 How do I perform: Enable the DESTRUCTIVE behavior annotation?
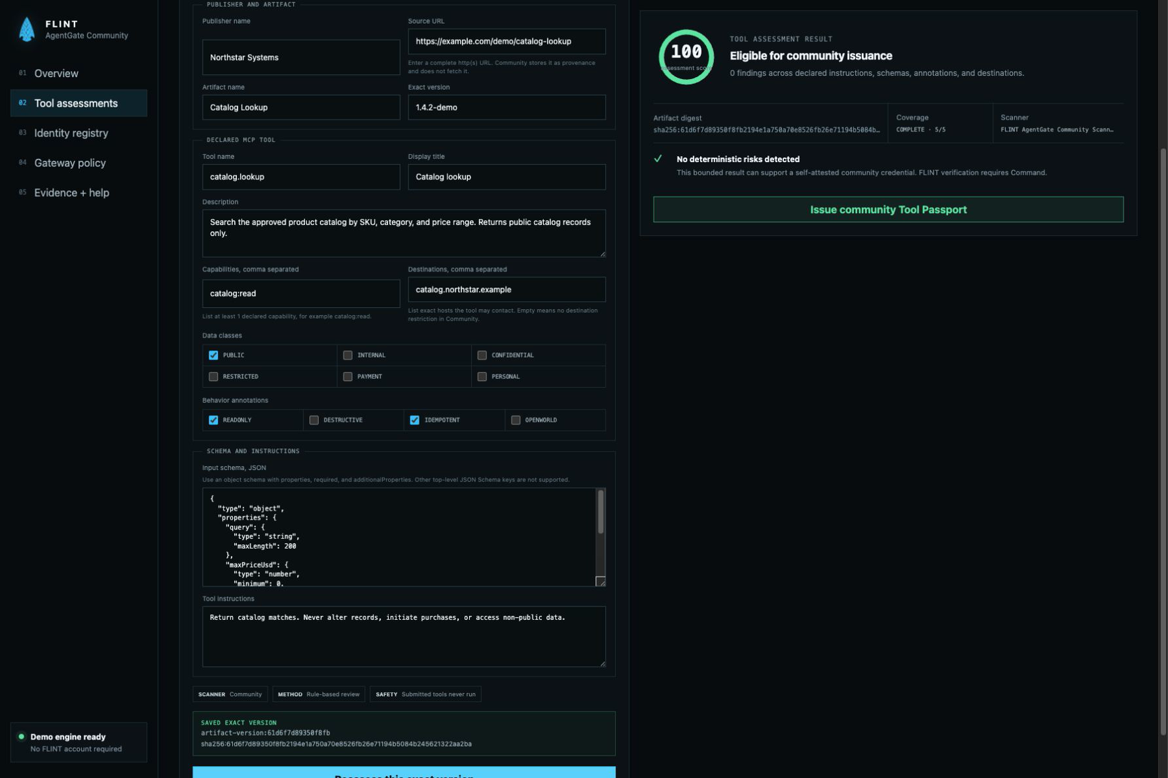coord(314,420)
